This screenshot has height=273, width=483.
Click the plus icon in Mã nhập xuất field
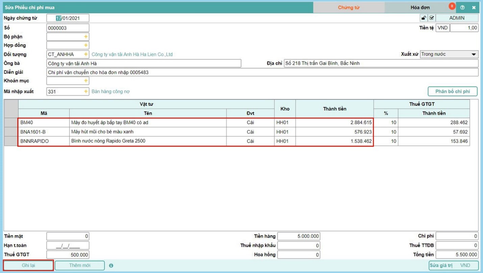point(86,92)
